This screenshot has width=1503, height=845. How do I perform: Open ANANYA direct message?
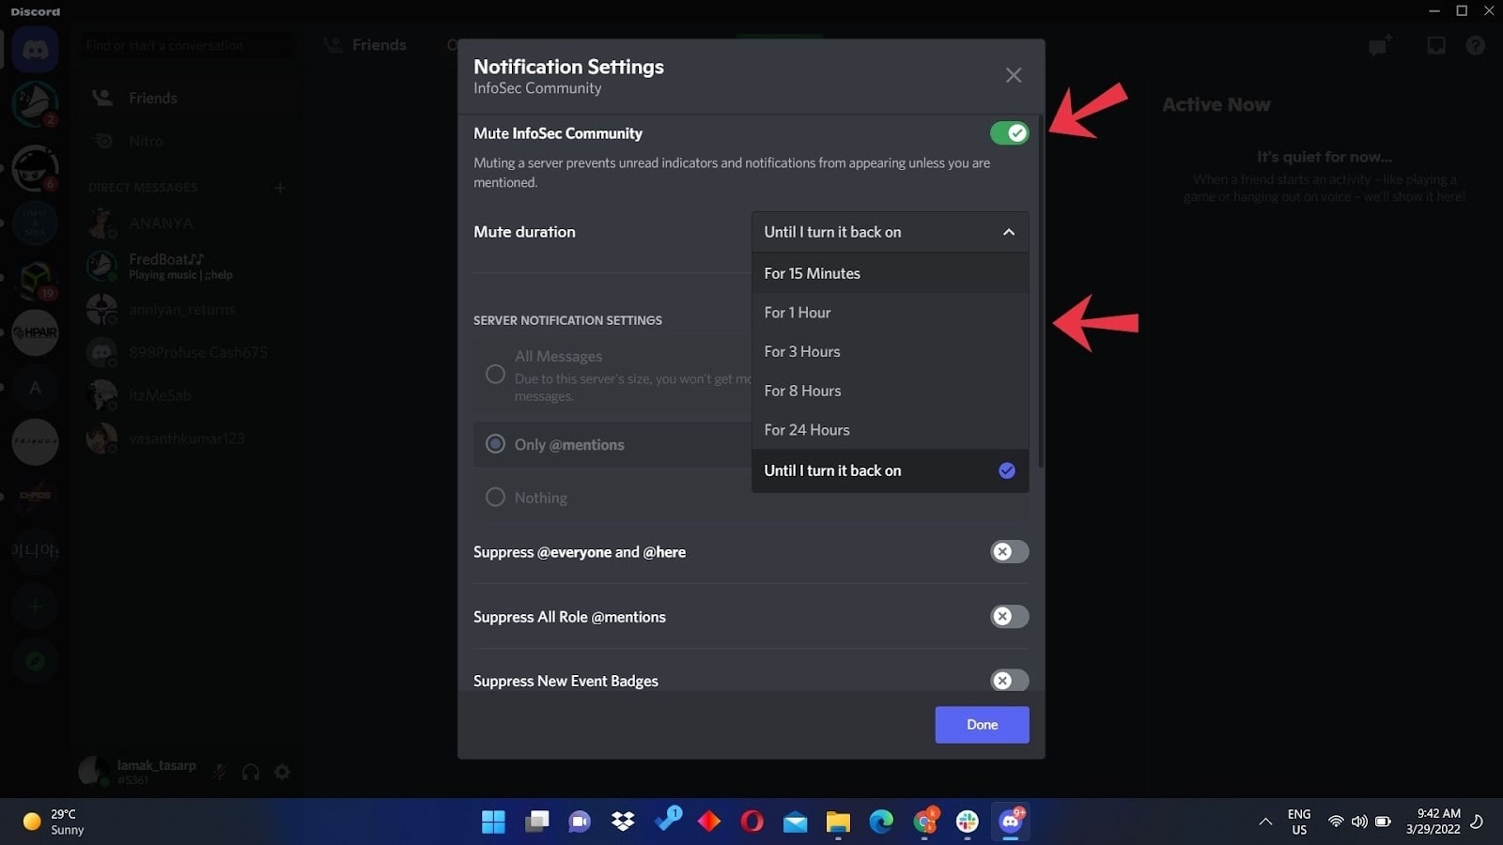[x=188, y=223]
